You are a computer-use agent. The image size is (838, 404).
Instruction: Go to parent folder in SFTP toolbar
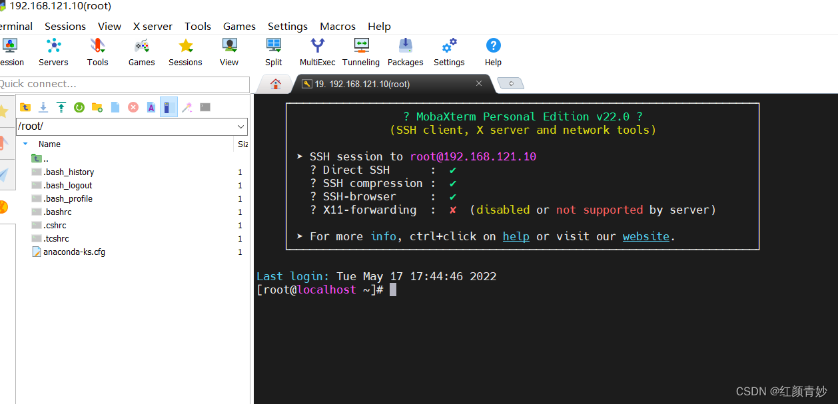point(25,107)
